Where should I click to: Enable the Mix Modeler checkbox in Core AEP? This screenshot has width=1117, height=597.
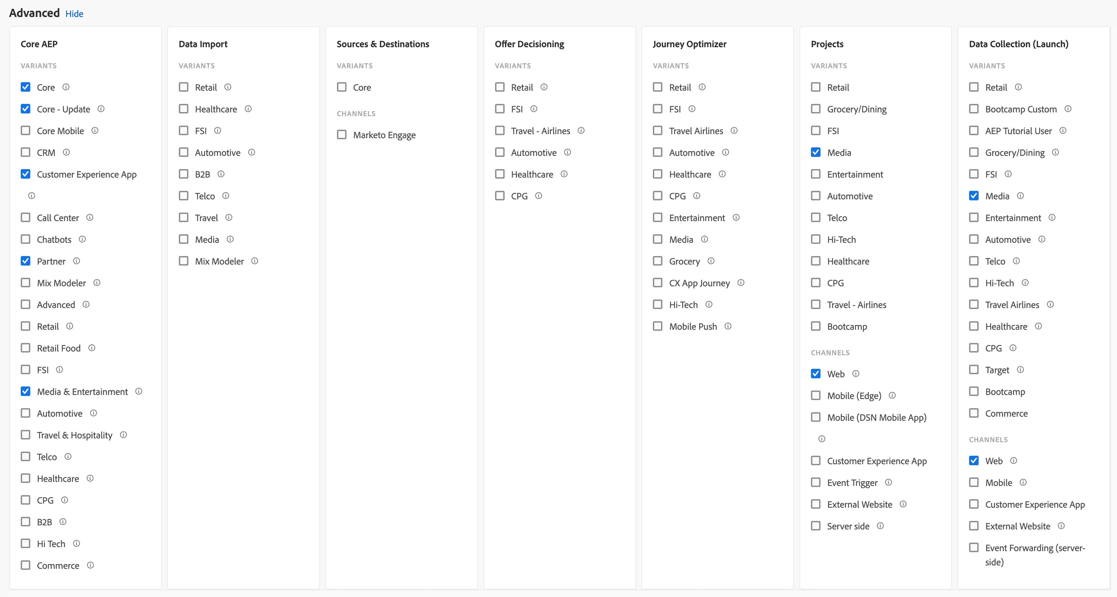(26, 283)
